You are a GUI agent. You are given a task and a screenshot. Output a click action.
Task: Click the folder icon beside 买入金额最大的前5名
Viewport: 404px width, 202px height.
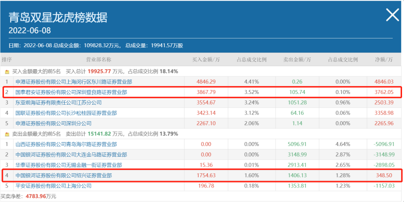[x=7, y=72]
